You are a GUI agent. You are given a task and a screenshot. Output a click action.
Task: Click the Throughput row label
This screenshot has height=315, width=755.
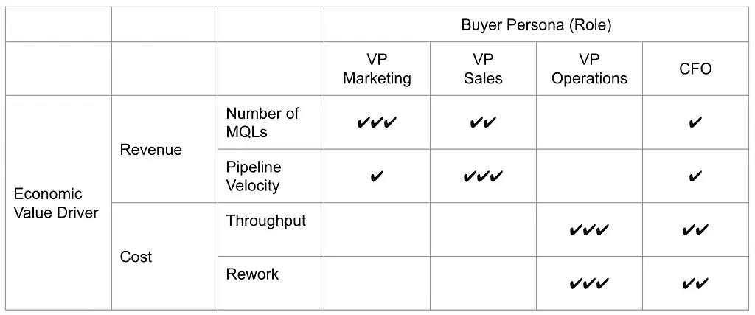pyautogui.click(x=265, y=221)
